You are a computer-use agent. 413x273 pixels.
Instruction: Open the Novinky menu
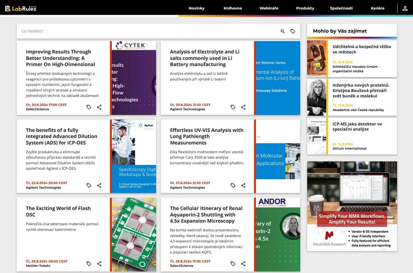pos(196,8)
